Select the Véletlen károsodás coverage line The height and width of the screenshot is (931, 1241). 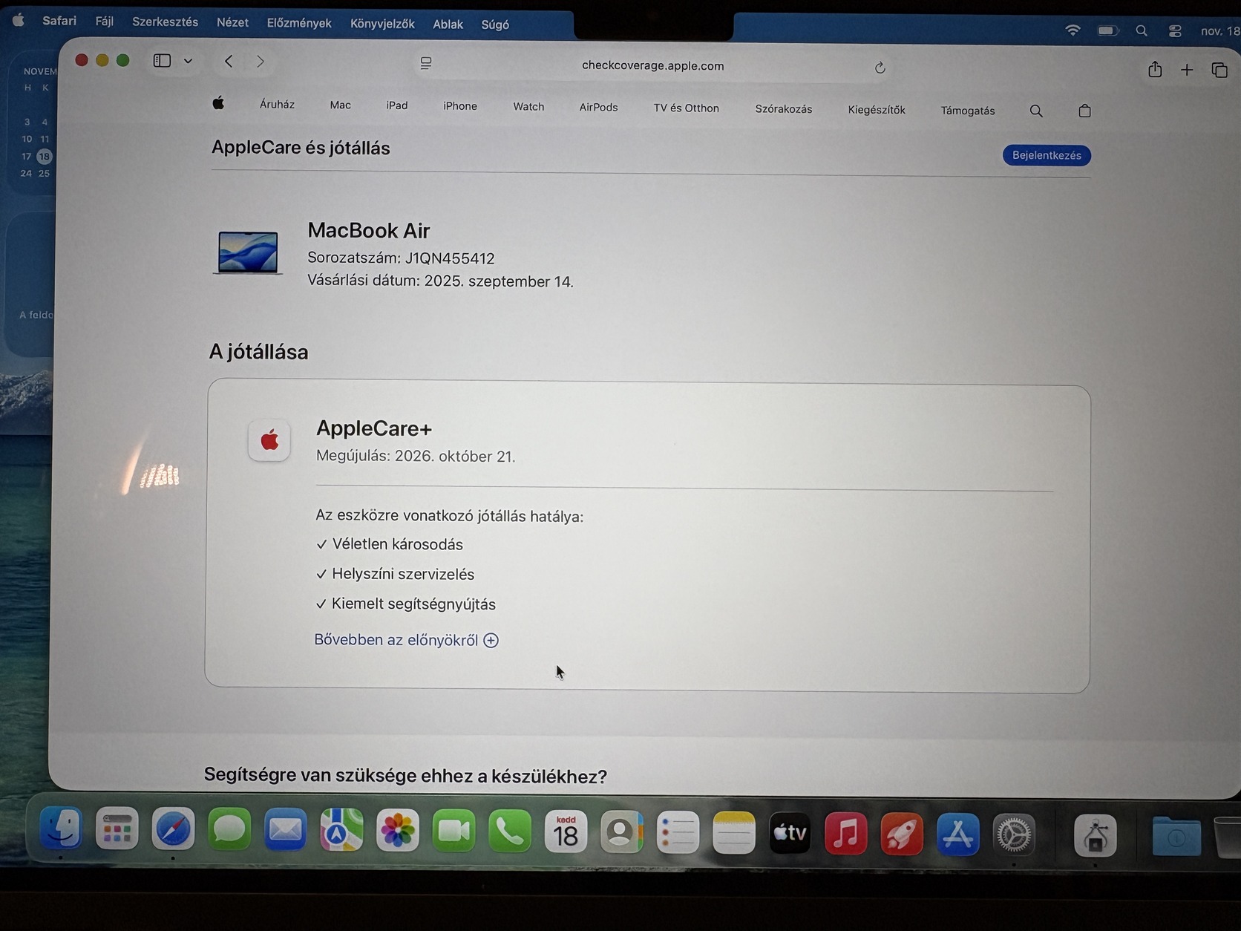(x=390, y=544)
